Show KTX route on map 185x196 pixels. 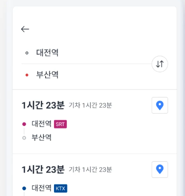(x=160, y=170)
